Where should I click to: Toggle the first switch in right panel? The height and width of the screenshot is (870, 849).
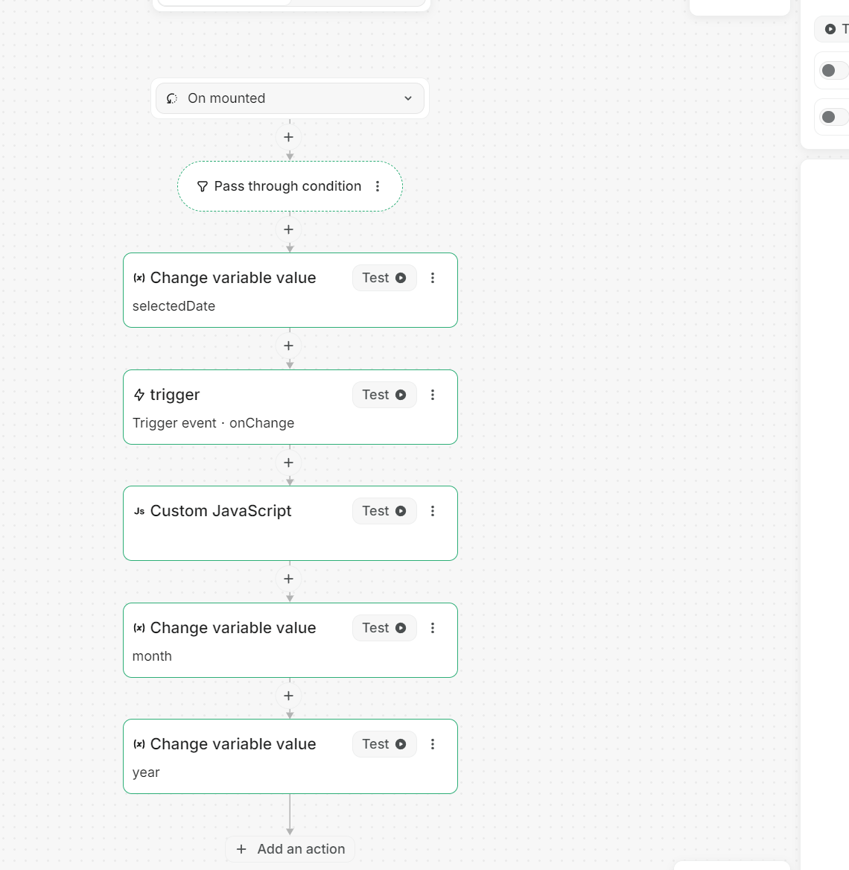(832, 71)
